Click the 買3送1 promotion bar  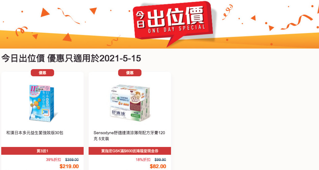pyautogui.click(x=42, y=151)
